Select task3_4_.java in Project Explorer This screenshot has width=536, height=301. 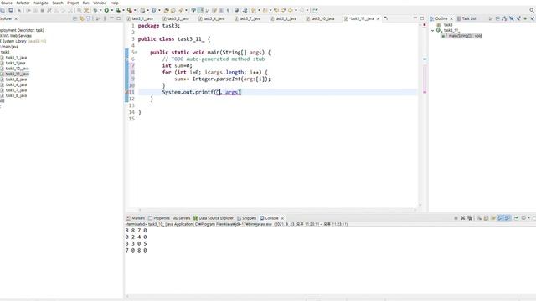click(x=16, y=84)
